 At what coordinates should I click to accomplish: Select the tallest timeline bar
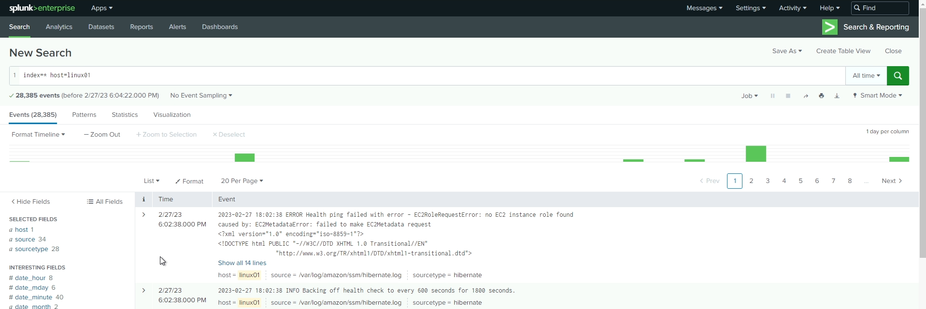[755, 154]
